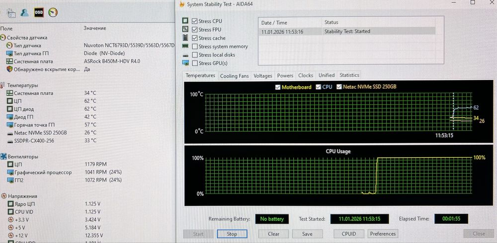Image resolution: width=497 pixels, height=243 pixels.
Task: Click the motherboard icon in the ASRock Системная плата row
Action: (x=9, y=61)
